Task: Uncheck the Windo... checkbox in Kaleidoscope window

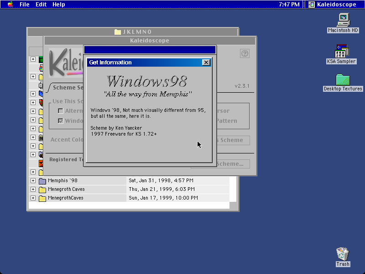Action: [x=61, y=121]
